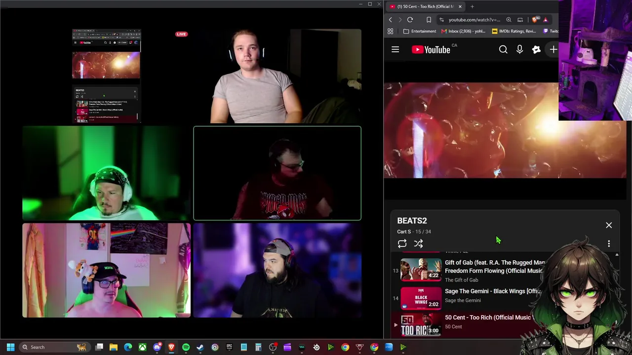Viewport: 632px width, 355px height.
Task: Open the Windows Start menu
Action: pos(10,347)
